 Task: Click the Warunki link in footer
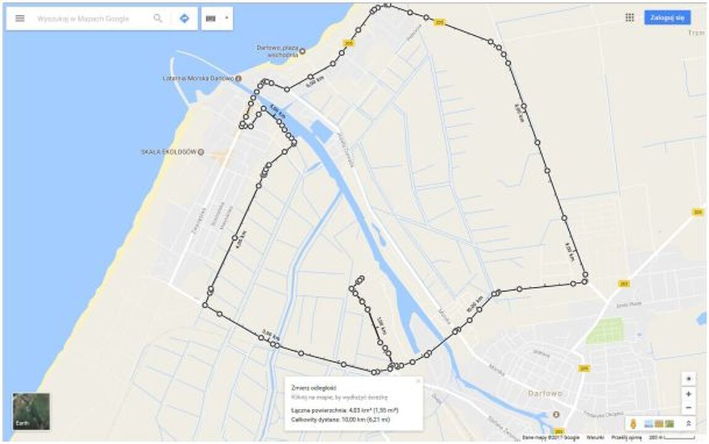(x=595, y=438)
